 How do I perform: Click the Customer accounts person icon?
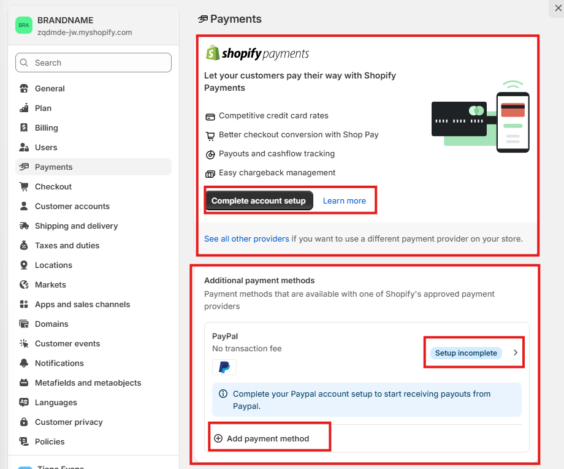pos(24,206)
